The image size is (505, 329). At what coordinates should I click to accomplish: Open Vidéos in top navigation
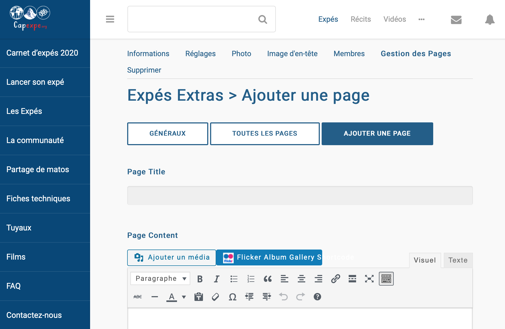[x=395, y=19]
